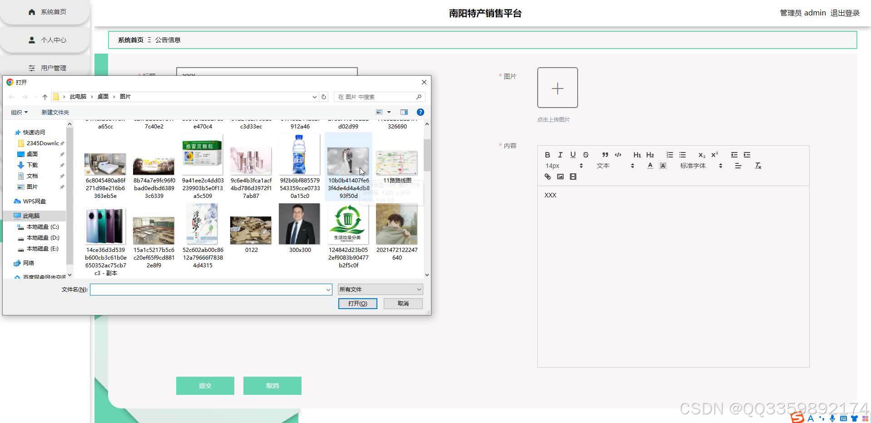Click the Sogou input method tray icon
The width and height of the screenshot is (871, 423).
pyautogui.click(x=797, y=417)
